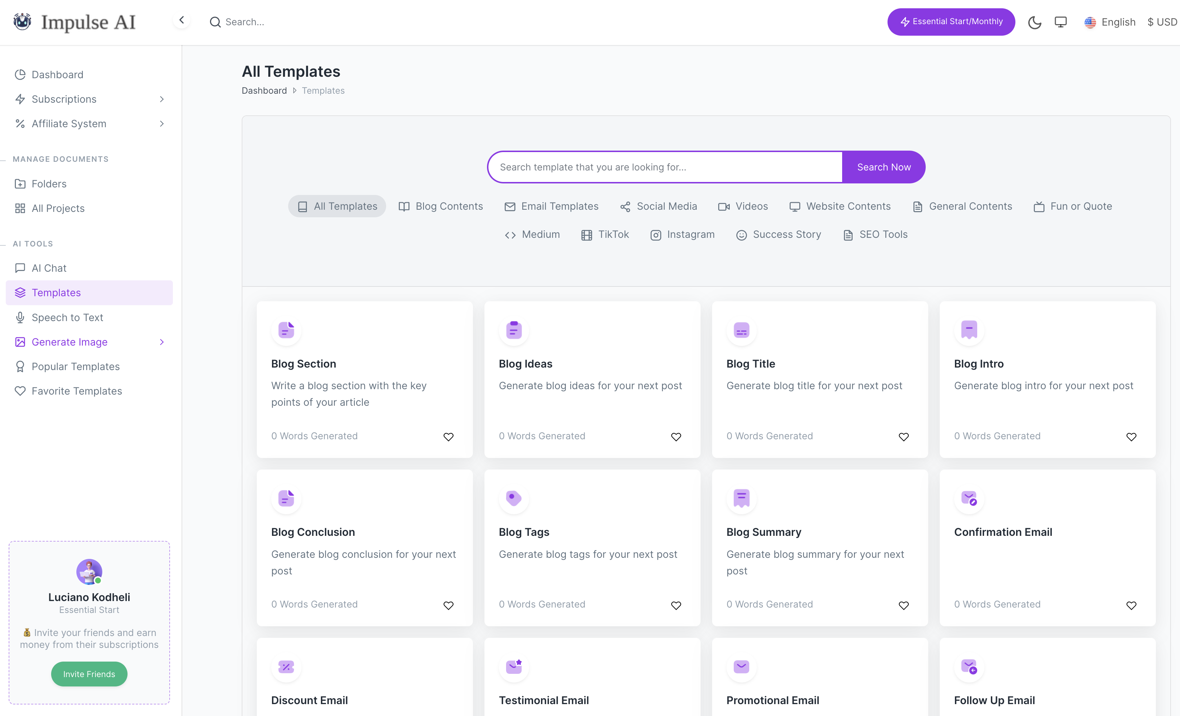Open the Blog Tags template icon
Viewport: 1180px width, 716px height.
pyautogui.click(x=513, y=498)
